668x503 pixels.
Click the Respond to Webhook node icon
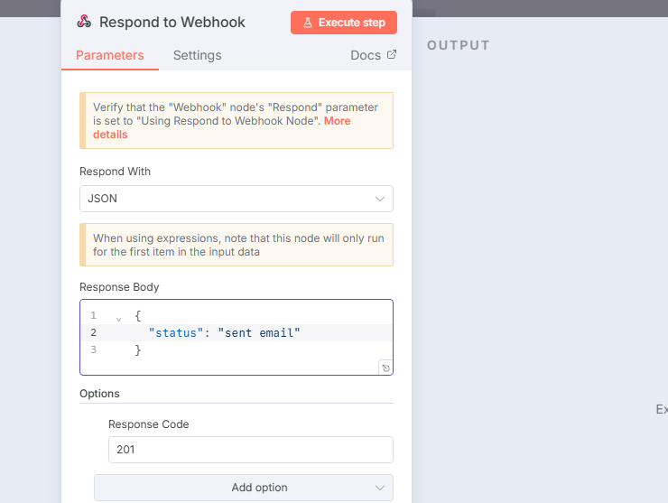coord(84,22)
